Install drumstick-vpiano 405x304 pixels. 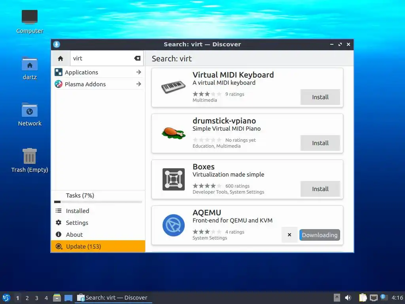[x=320, y=143]
